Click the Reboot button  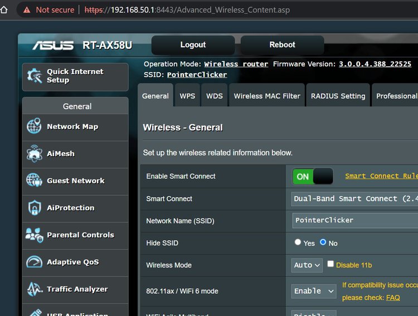pyautogui.click(x=283, y=45)
